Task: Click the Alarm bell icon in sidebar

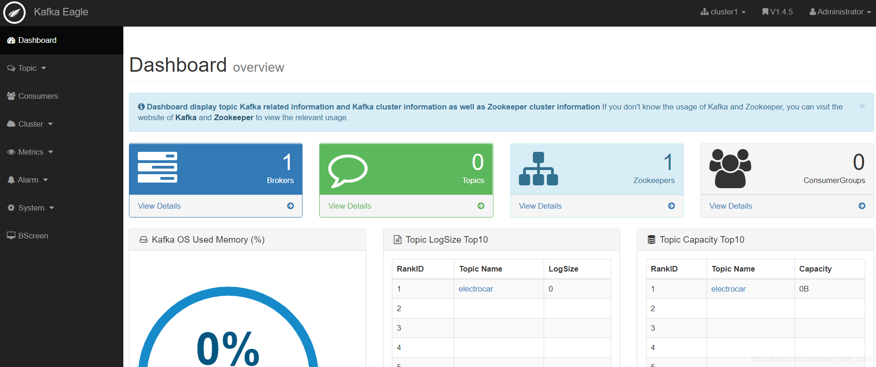Action: (x=11, y=180)
